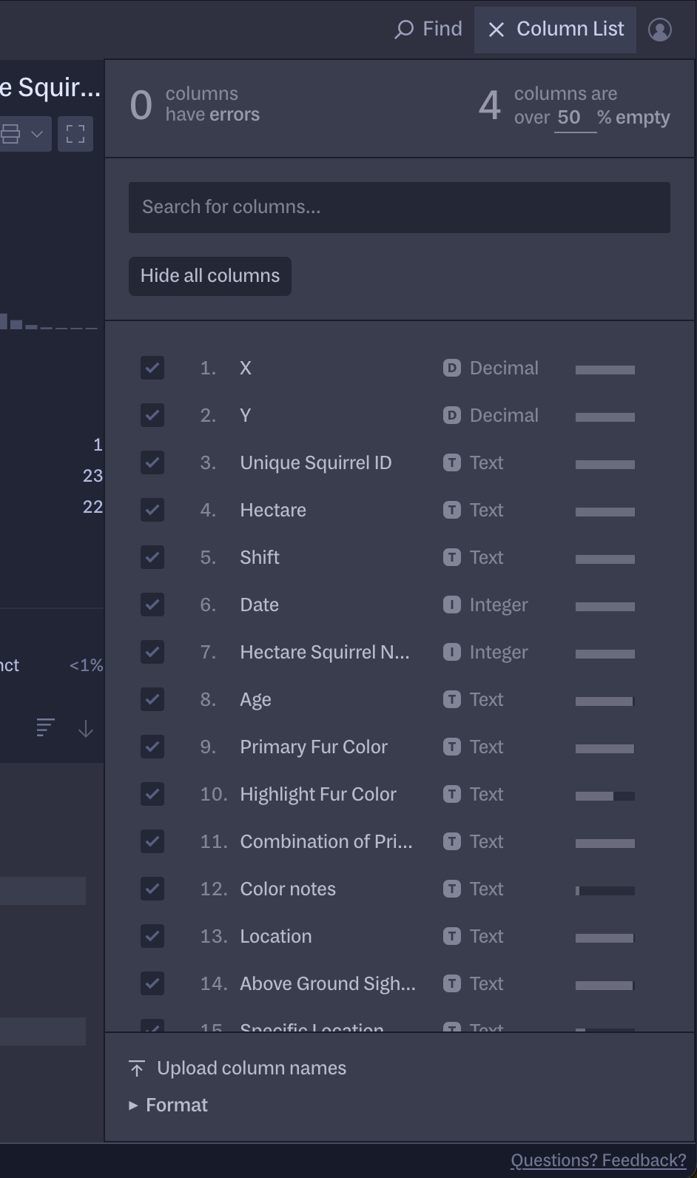Click the upload arrow icon
The height and width of the screenshot is (1178, 697).
click(137, 1068)
